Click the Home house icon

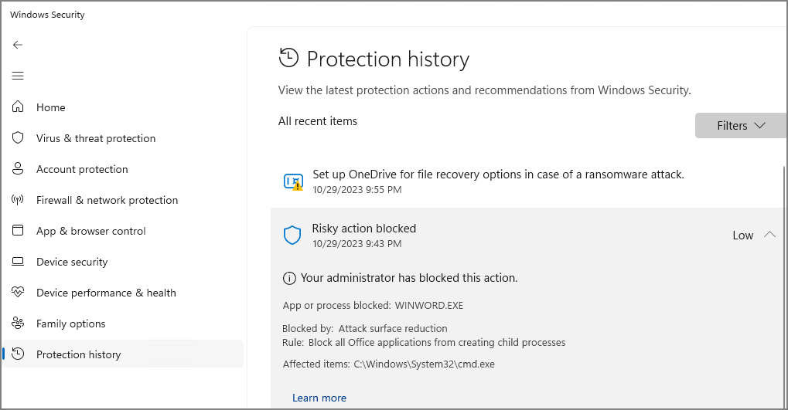19,107
